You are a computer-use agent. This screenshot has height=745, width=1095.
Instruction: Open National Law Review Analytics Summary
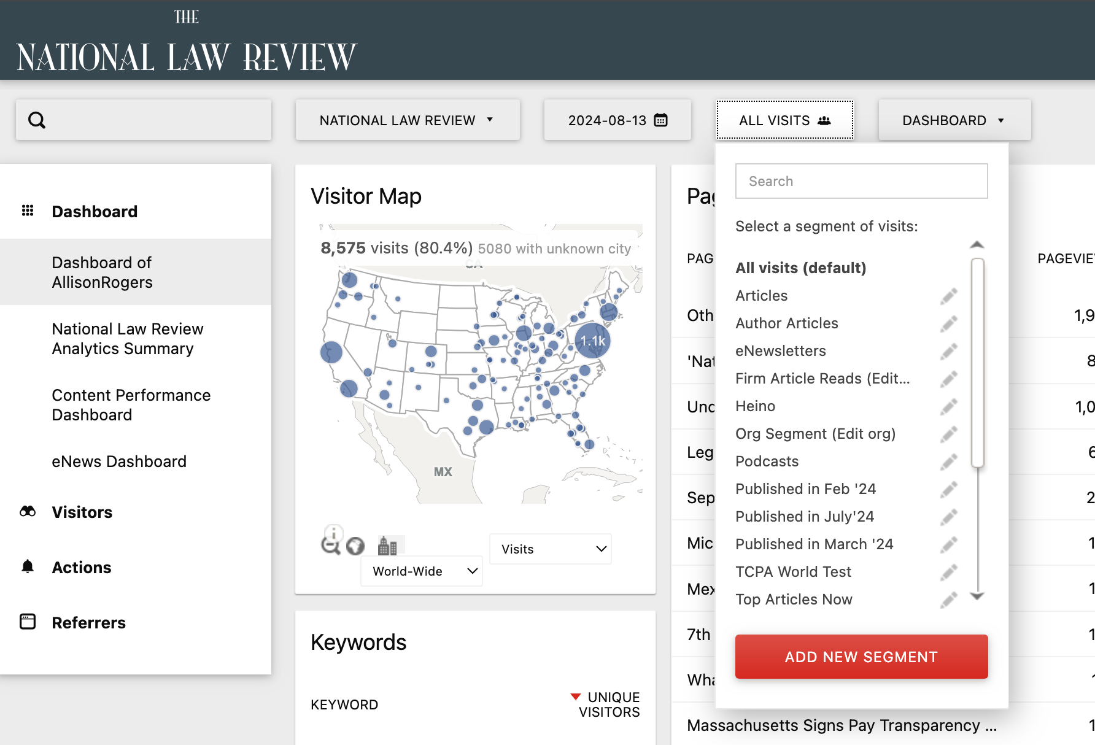pos(127,339)
